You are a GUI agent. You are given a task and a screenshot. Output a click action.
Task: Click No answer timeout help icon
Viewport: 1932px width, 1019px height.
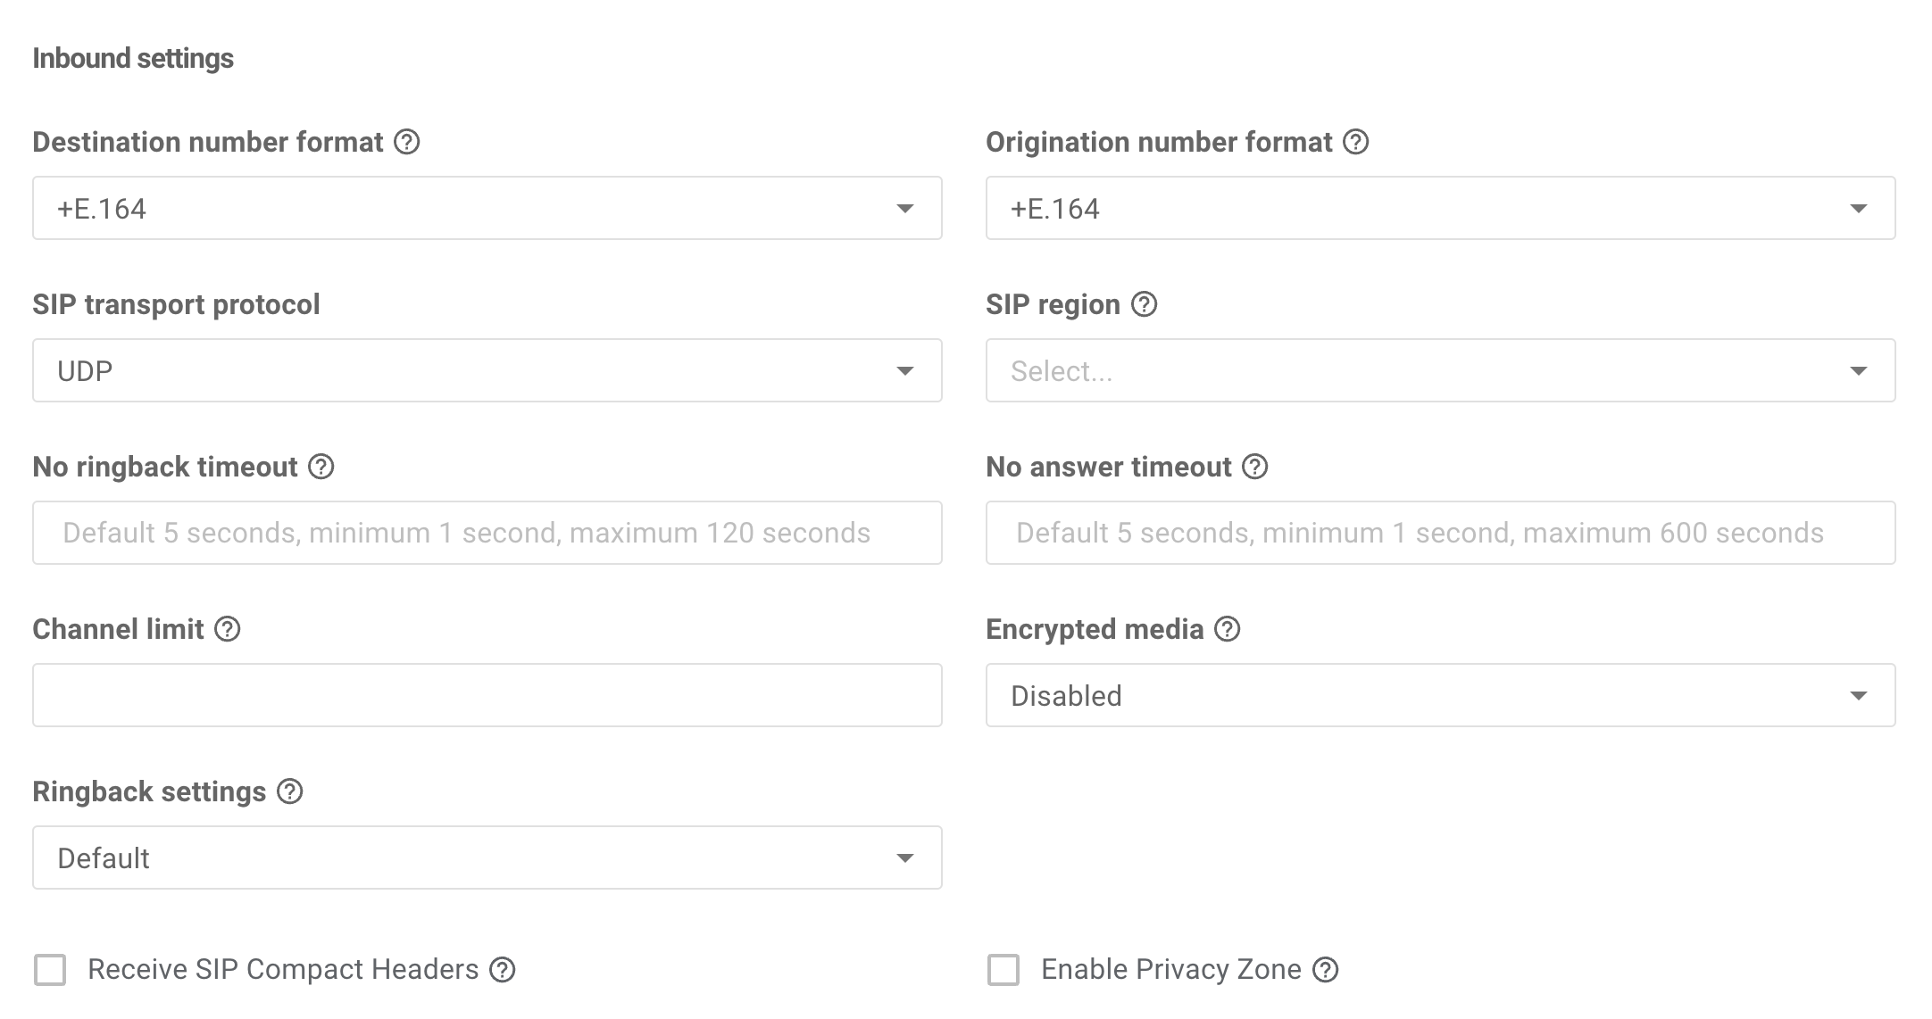(1255, 467)
